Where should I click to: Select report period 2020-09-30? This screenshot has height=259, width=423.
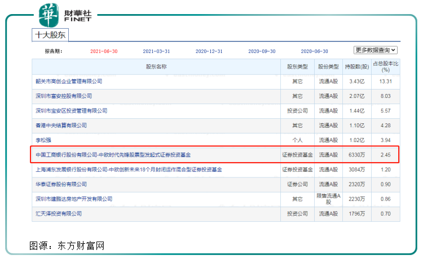[262, 51]
